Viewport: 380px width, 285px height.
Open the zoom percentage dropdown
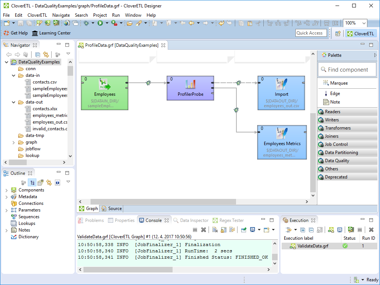coord(364,23)
